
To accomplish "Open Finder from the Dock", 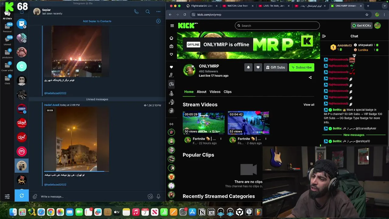I will tap(13, 212).
